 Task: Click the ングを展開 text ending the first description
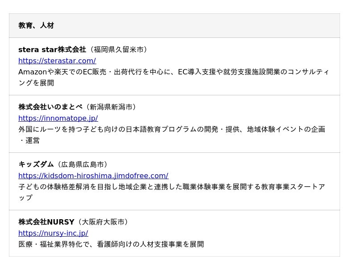(x=36, y=83)
